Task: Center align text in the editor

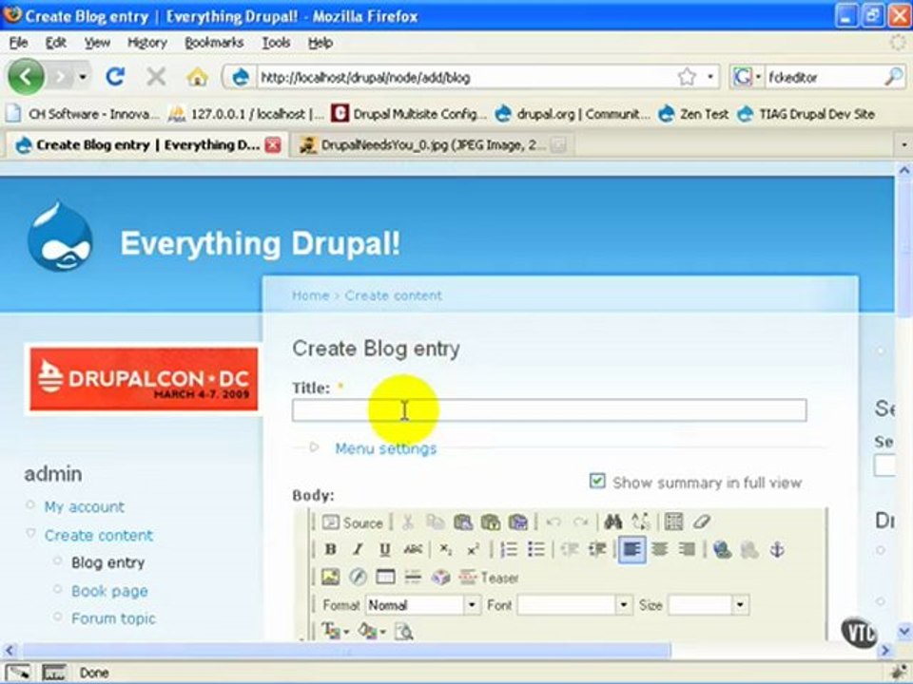Action: click(659, 550)
